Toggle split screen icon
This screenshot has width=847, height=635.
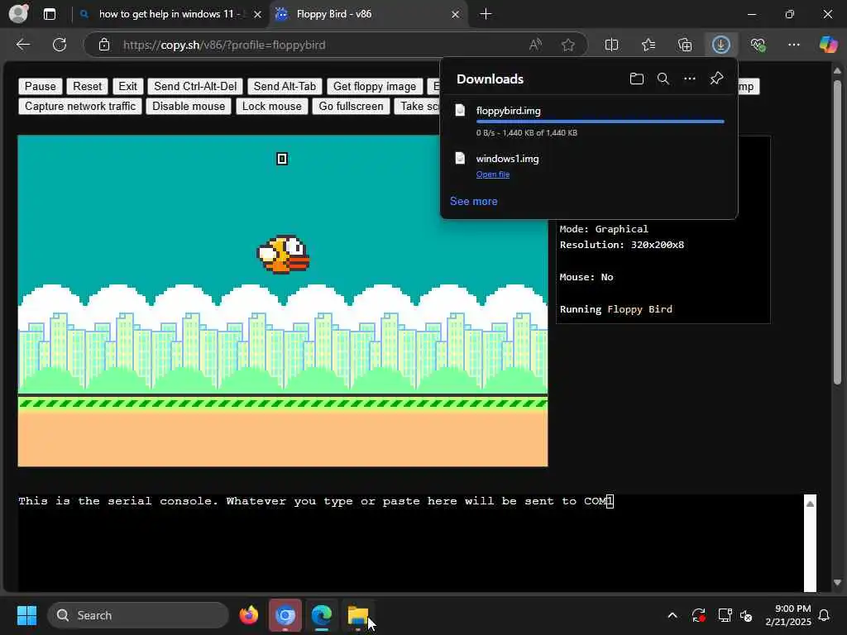click(x=611, y=45)
